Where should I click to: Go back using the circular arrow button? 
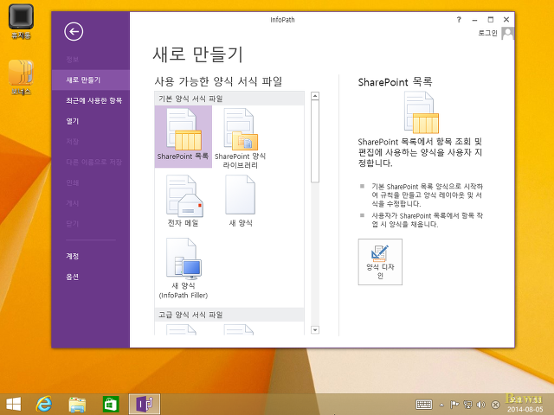click(x=74, y=31)
